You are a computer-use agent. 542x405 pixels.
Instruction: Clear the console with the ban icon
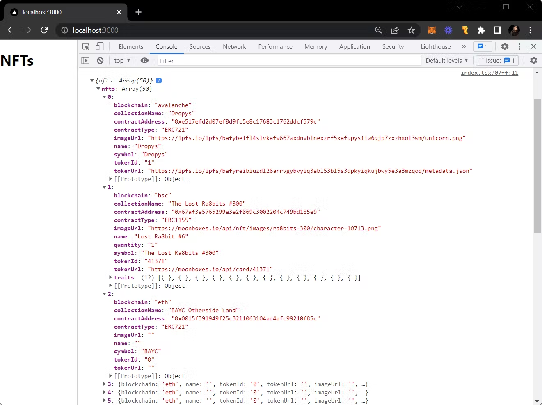[100, 61]
